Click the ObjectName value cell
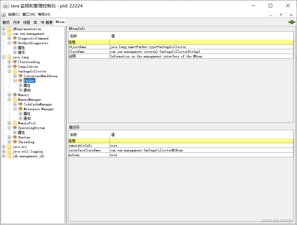This screenshot has width=297, height=225. pyautogui.click(x=201, y=47)
